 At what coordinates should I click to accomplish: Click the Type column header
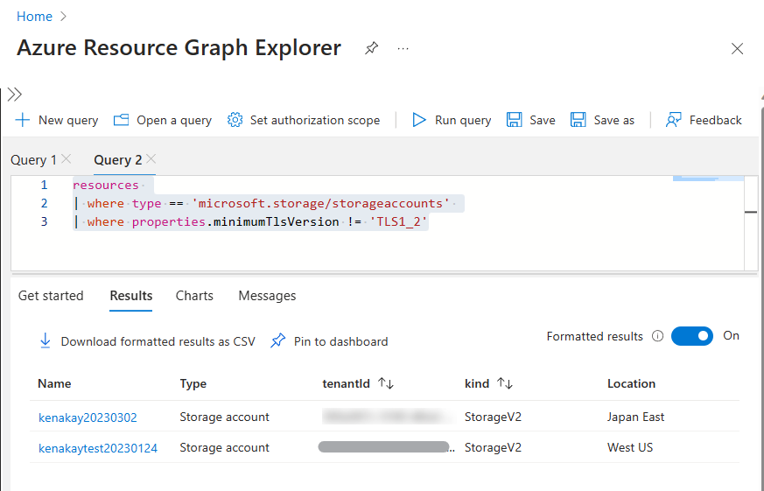[193, 384]
